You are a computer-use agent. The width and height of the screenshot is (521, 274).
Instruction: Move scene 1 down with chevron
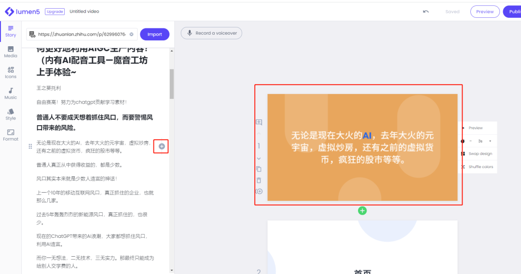coord(259,158)
